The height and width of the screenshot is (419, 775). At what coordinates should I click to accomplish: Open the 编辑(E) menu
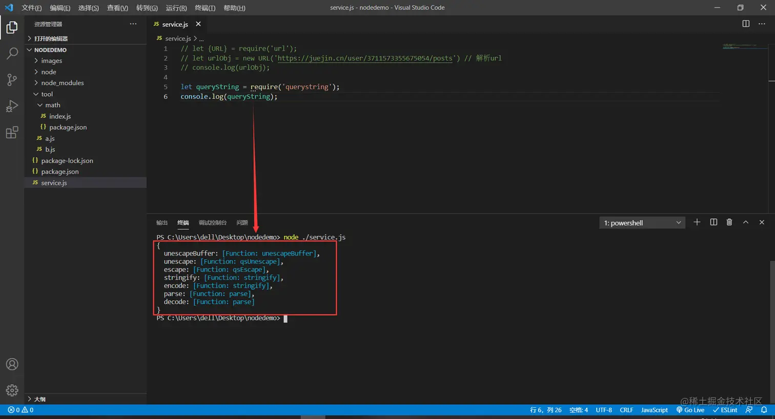point(60,8)
